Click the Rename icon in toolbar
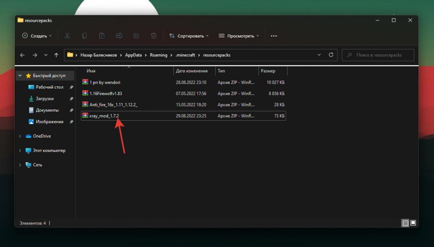The height and width of the screenshot is (247, 434). click(119, 36)
